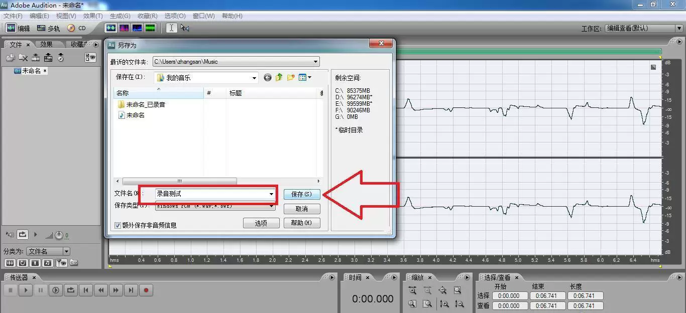686x313 pixels.
Task: Open 文件(F) menu
Action: (13, 16)
